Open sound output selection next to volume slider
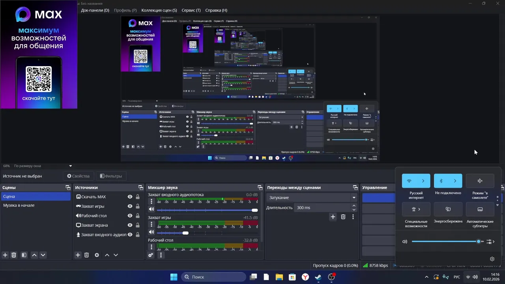 (490, 242)
